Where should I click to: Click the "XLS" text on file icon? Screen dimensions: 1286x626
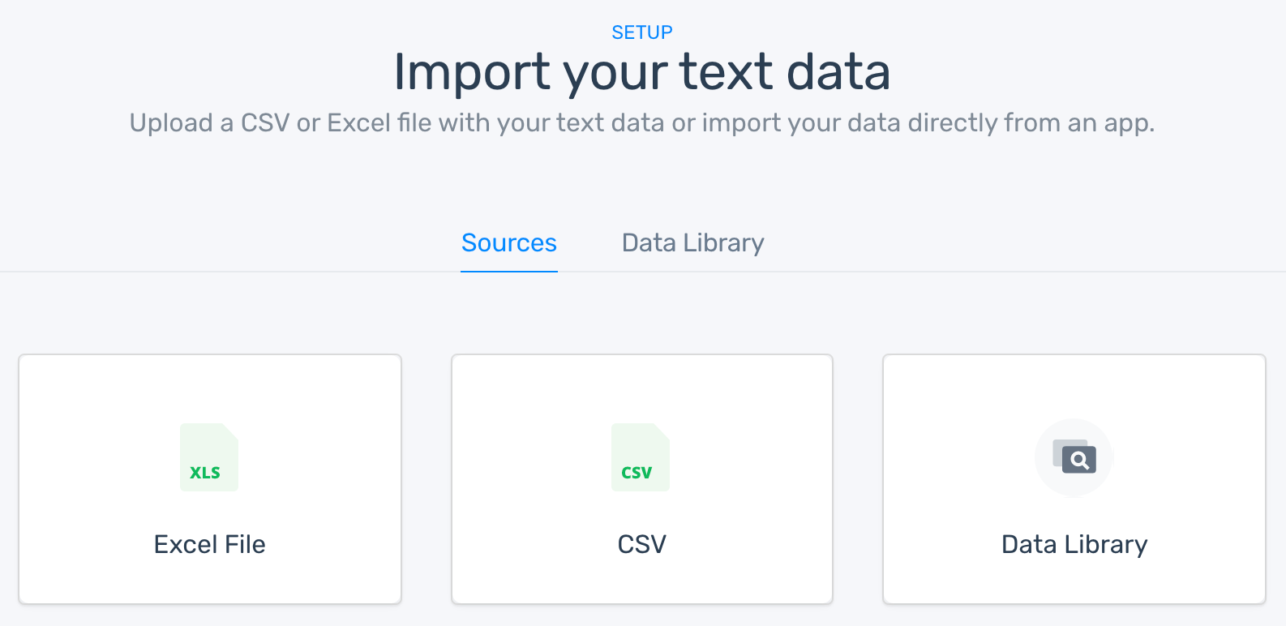[x=205, y=473]
